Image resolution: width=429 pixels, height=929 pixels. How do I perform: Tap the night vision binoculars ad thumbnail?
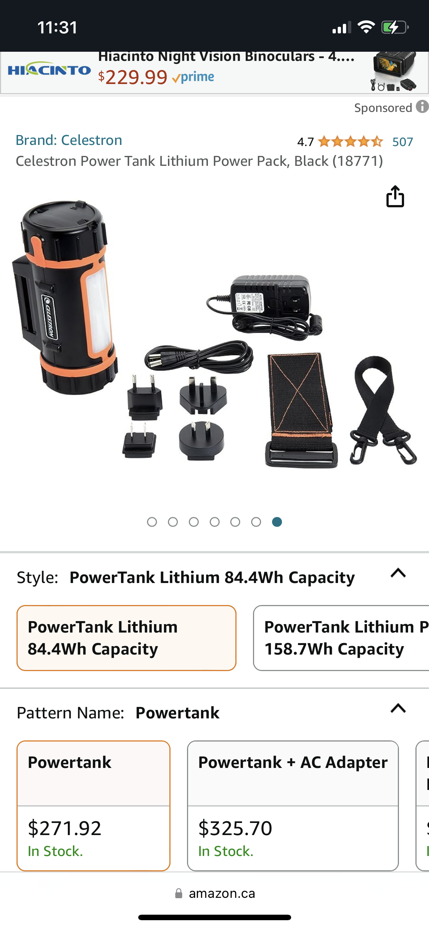[x=394, y=71]
